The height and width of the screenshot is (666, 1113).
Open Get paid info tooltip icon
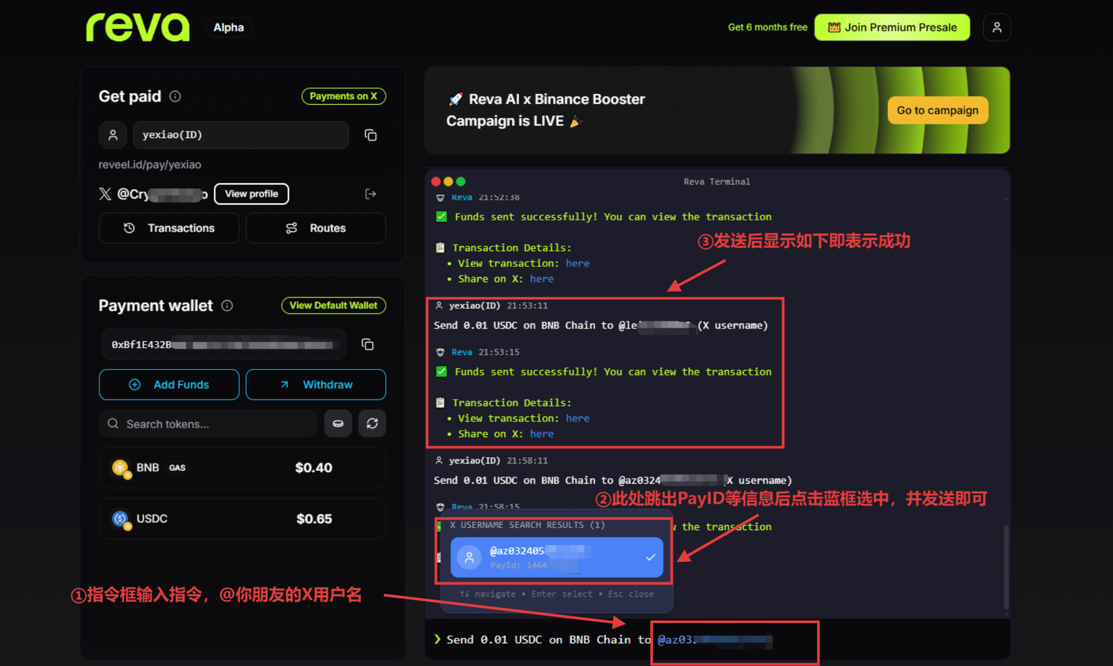coord(175,96)
